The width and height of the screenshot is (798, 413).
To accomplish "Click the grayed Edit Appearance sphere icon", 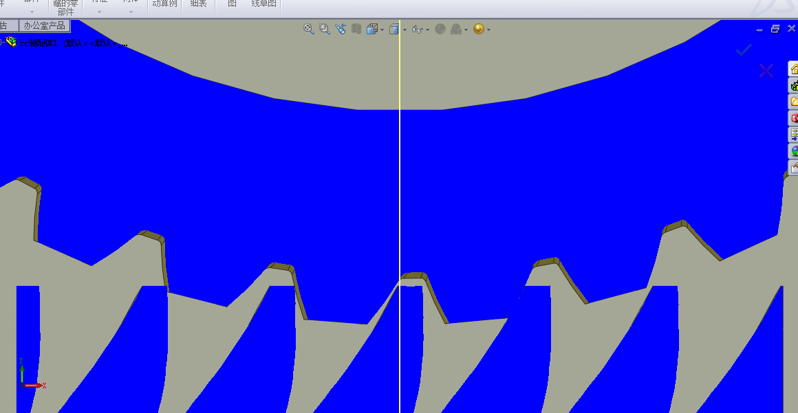I will pos(440,29).
